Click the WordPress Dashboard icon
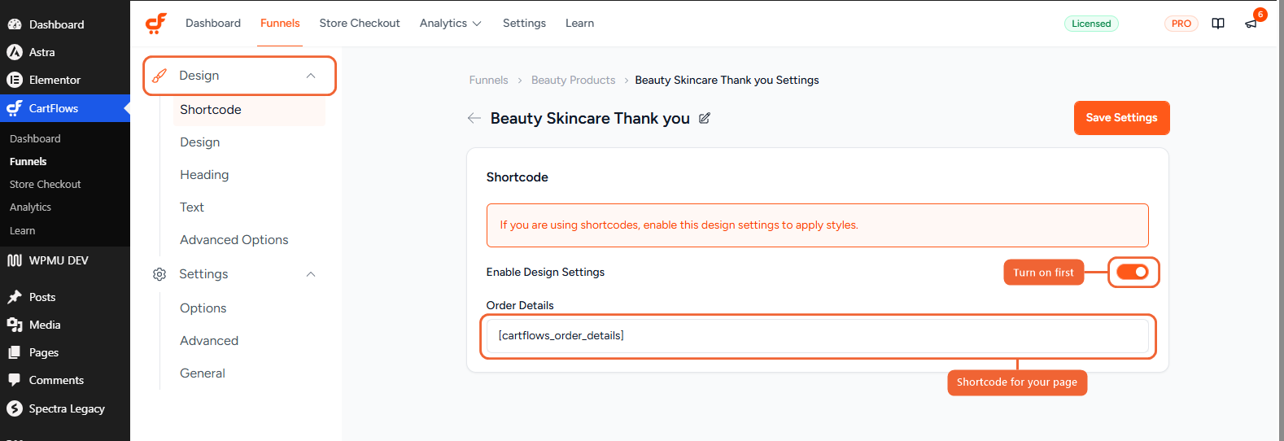This screenshot has width=1284, height=441. pyautogui.click(x=15, y=24)
